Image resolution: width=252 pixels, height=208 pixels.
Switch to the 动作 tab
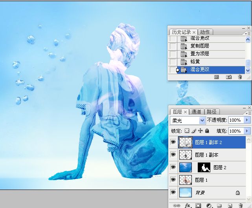point(205,32)
